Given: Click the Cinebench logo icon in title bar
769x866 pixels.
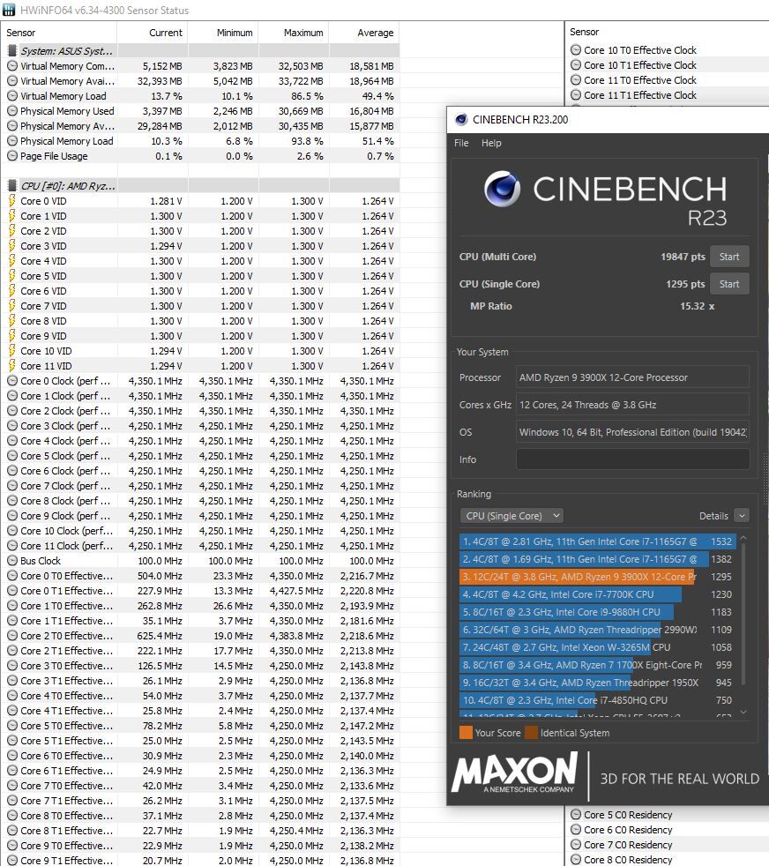Looking at the screenshot, I should pyautogui.click(x=460, y=119).
